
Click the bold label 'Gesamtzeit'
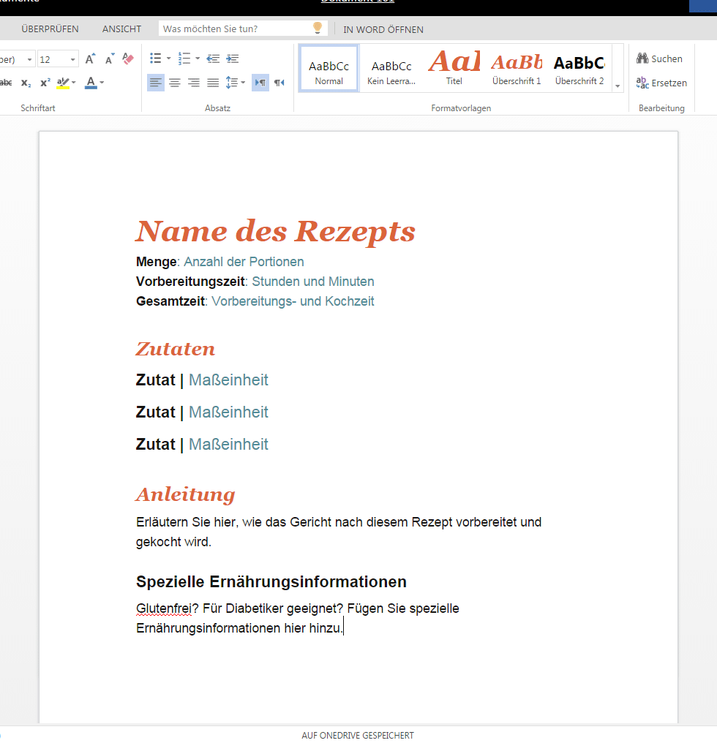click(x=170, y=301)
